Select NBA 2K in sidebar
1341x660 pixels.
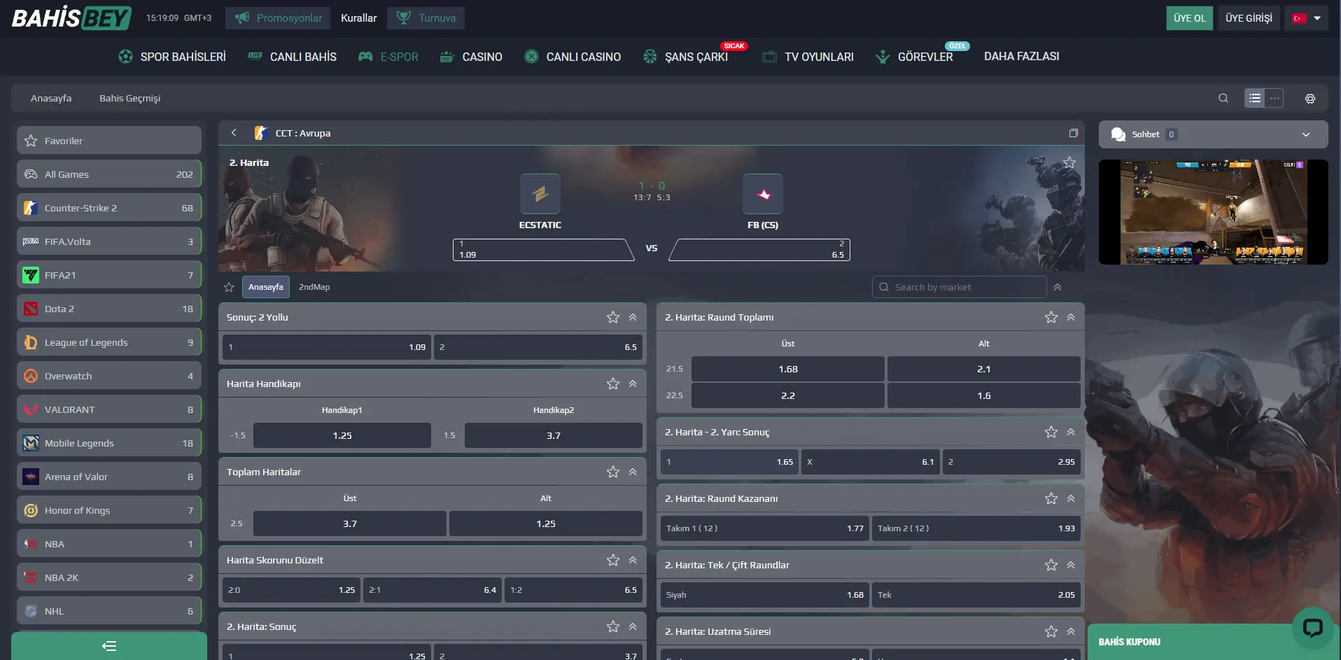point(109,577)
